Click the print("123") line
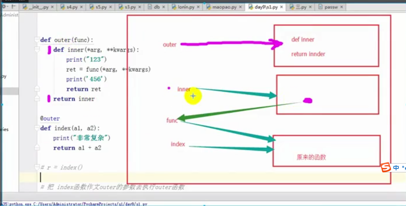This screenshot has width=406, height=206. pyautogui.click(x=86, y=60)
